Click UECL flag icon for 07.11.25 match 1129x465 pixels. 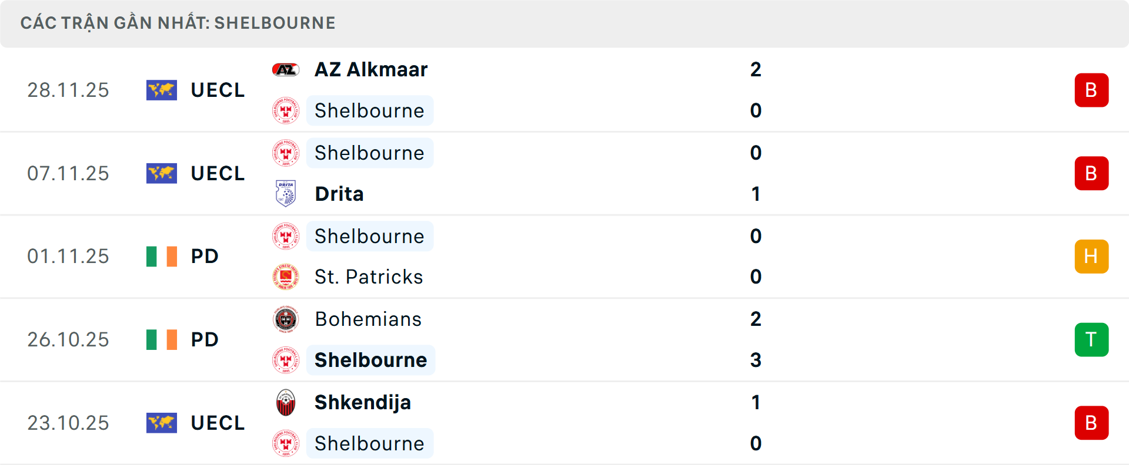click(162, 174)
